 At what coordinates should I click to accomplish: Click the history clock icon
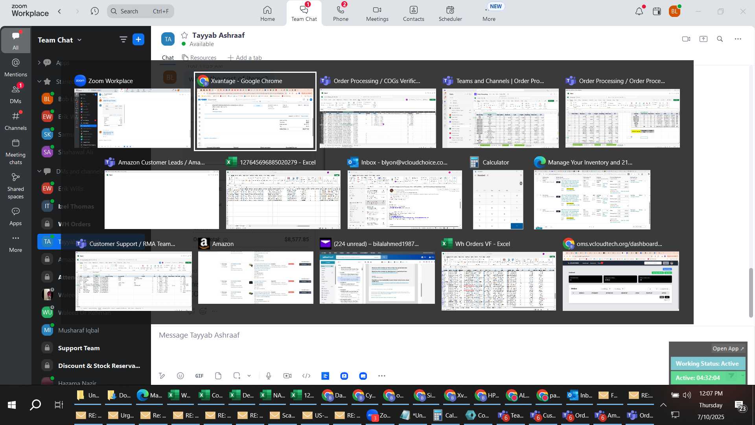pyautogui.click(x=94, y=11)
